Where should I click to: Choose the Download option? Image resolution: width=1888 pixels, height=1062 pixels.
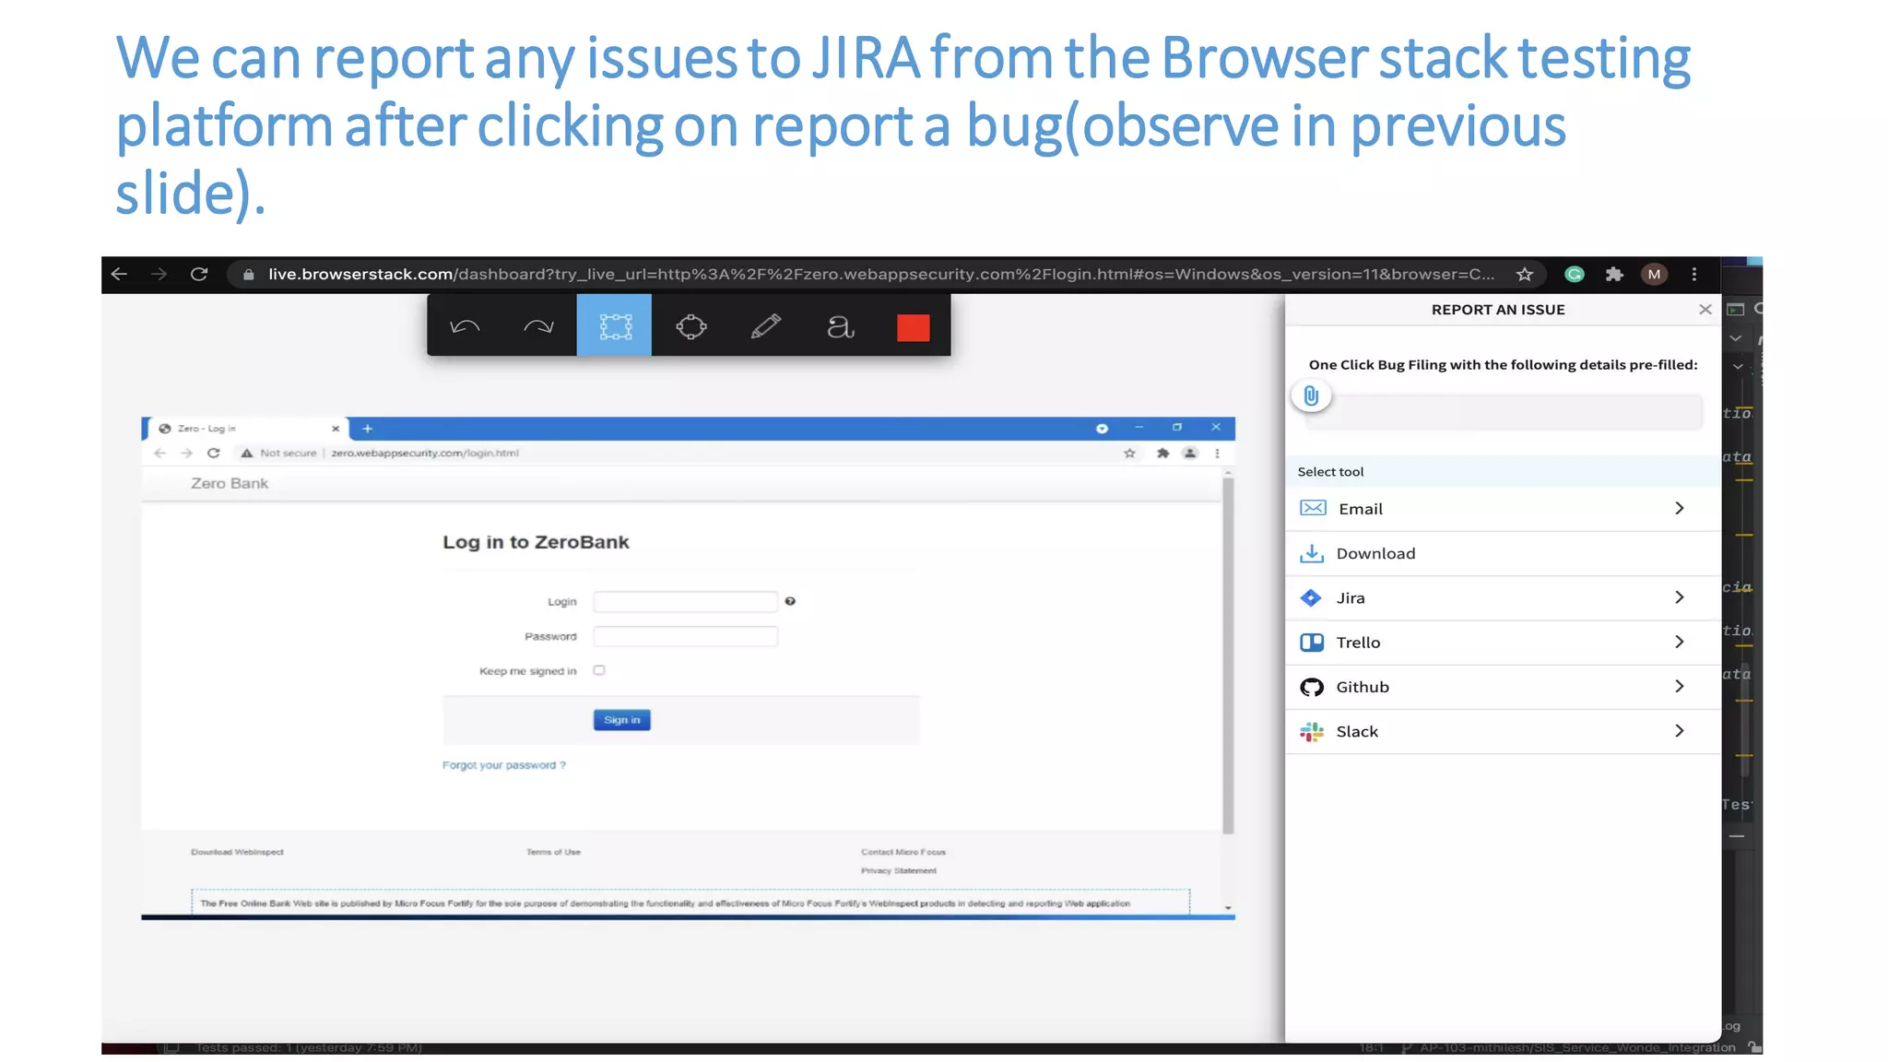(1503, 553)
